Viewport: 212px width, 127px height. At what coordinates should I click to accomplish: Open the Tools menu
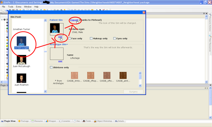tap(11, 7)
